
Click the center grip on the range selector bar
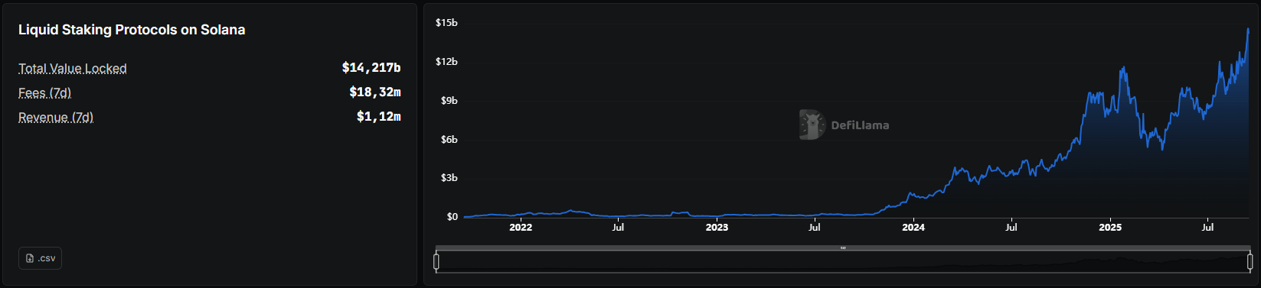843,248
